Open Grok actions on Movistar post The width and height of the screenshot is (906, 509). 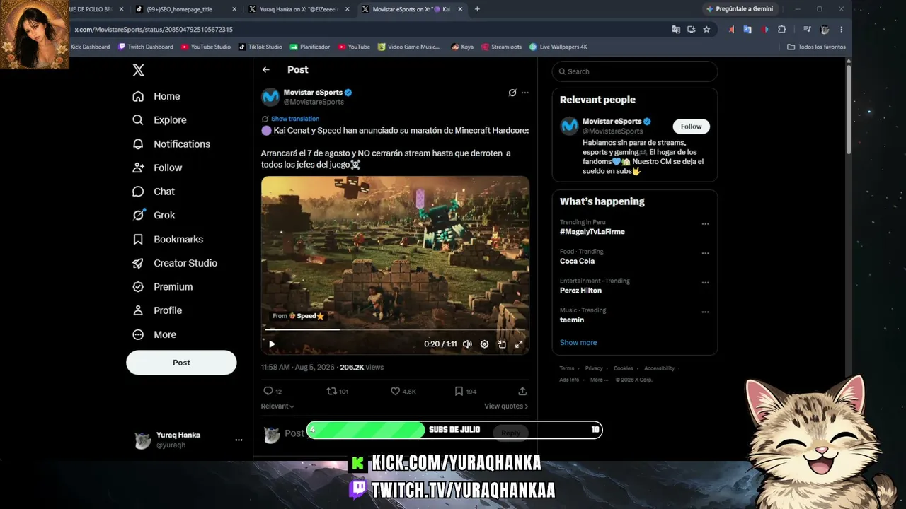click(512, 93)
